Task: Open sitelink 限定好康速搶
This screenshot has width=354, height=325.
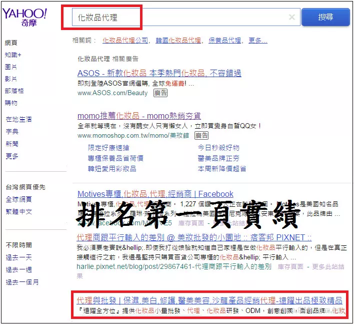Action: tap(108, 148)
